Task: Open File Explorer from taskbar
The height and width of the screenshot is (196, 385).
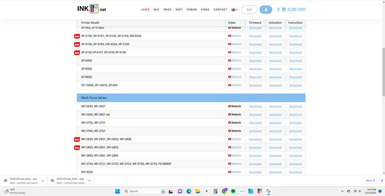Action: tap(198, 191)
